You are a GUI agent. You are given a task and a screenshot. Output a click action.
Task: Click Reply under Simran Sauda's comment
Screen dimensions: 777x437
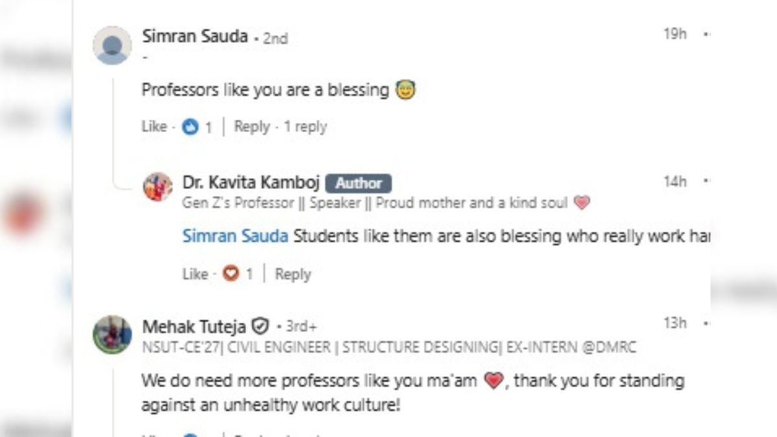point(253,127)
